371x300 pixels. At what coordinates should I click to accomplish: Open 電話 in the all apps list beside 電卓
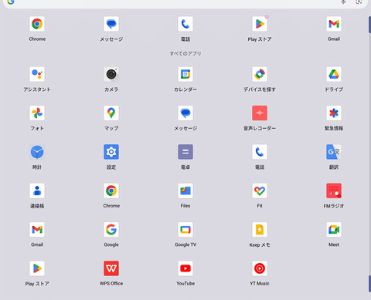coord(260,152)
